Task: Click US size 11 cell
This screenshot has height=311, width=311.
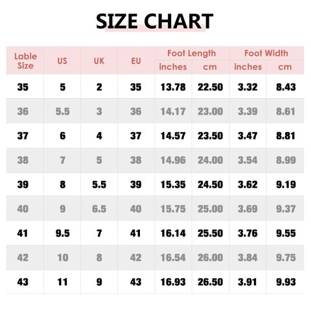Action: click(x=62, y=282)
